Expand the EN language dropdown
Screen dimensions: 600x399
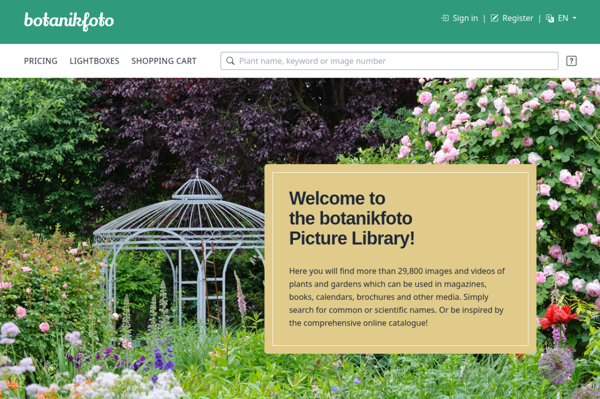[563, 18]
